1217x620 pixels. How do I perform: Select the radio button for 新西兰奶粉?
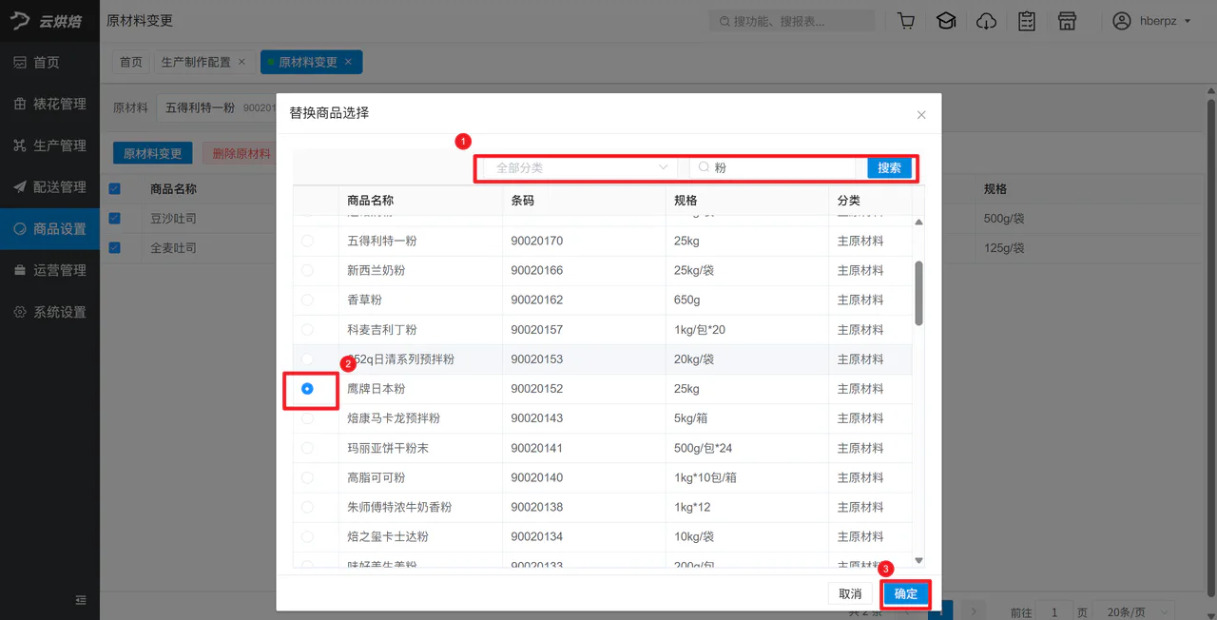pyautogui.click(x=307, y=271)
